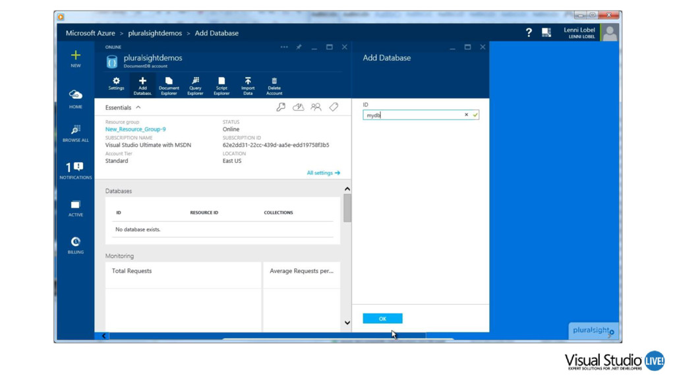This screenshot has width=675, height=380.
Task: Open Settings in the blade toolbar
Action: click(x=116, y=84)
